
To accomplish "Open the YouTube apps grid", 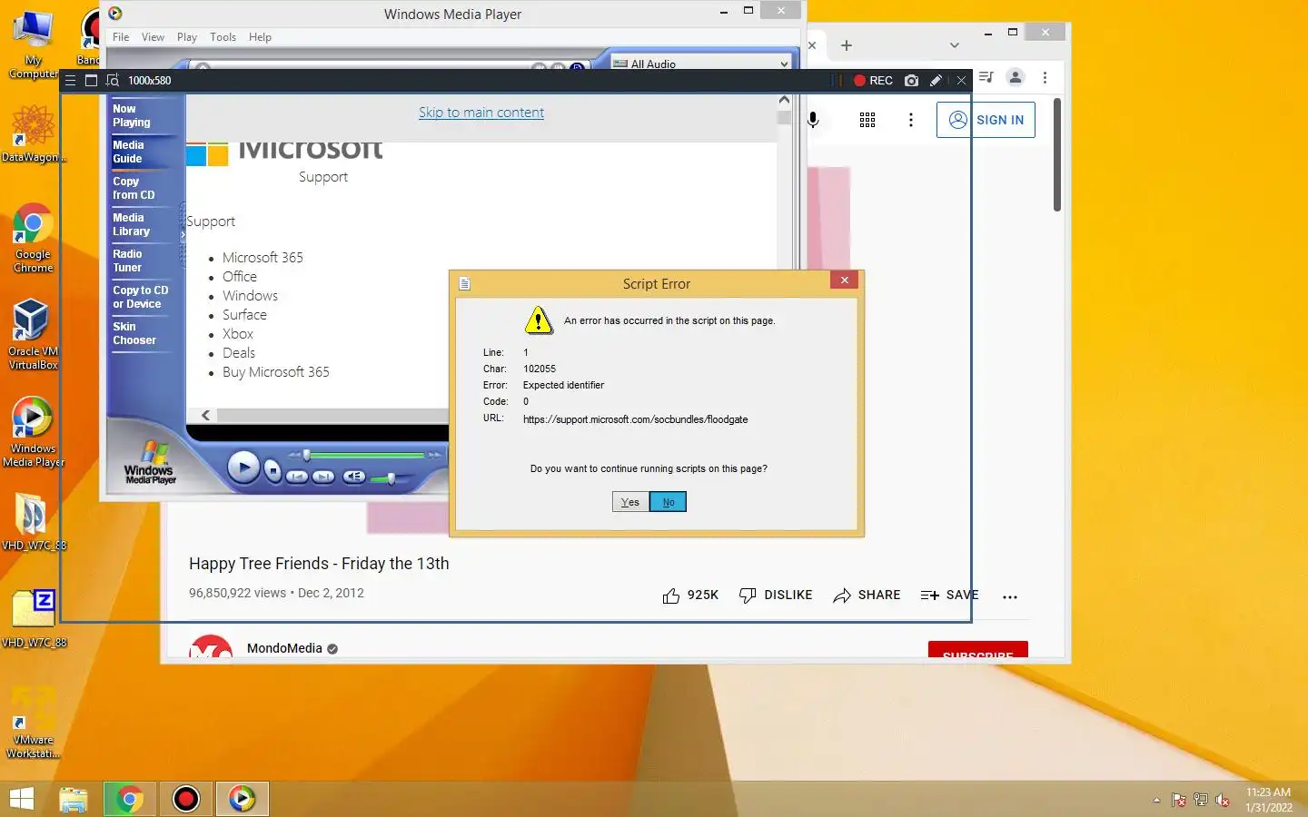I will 867,120.
